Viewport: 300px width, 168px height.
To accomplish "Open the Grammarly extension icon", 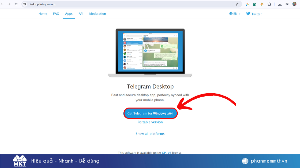I will pyautogui.click(x=255, y=4).
